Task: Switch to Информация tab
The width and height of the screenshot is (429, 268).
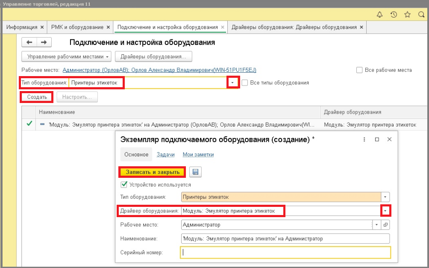Action: [x=22, y=27]
